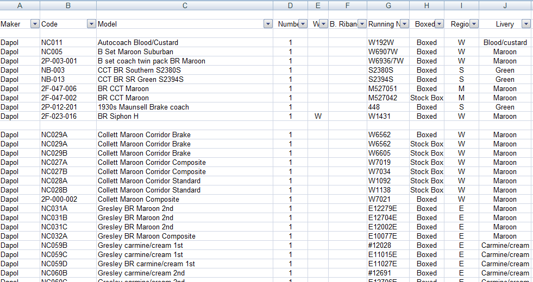Select code cell 'NC028B'
The image size is (533, 282).
click(68, 190)
